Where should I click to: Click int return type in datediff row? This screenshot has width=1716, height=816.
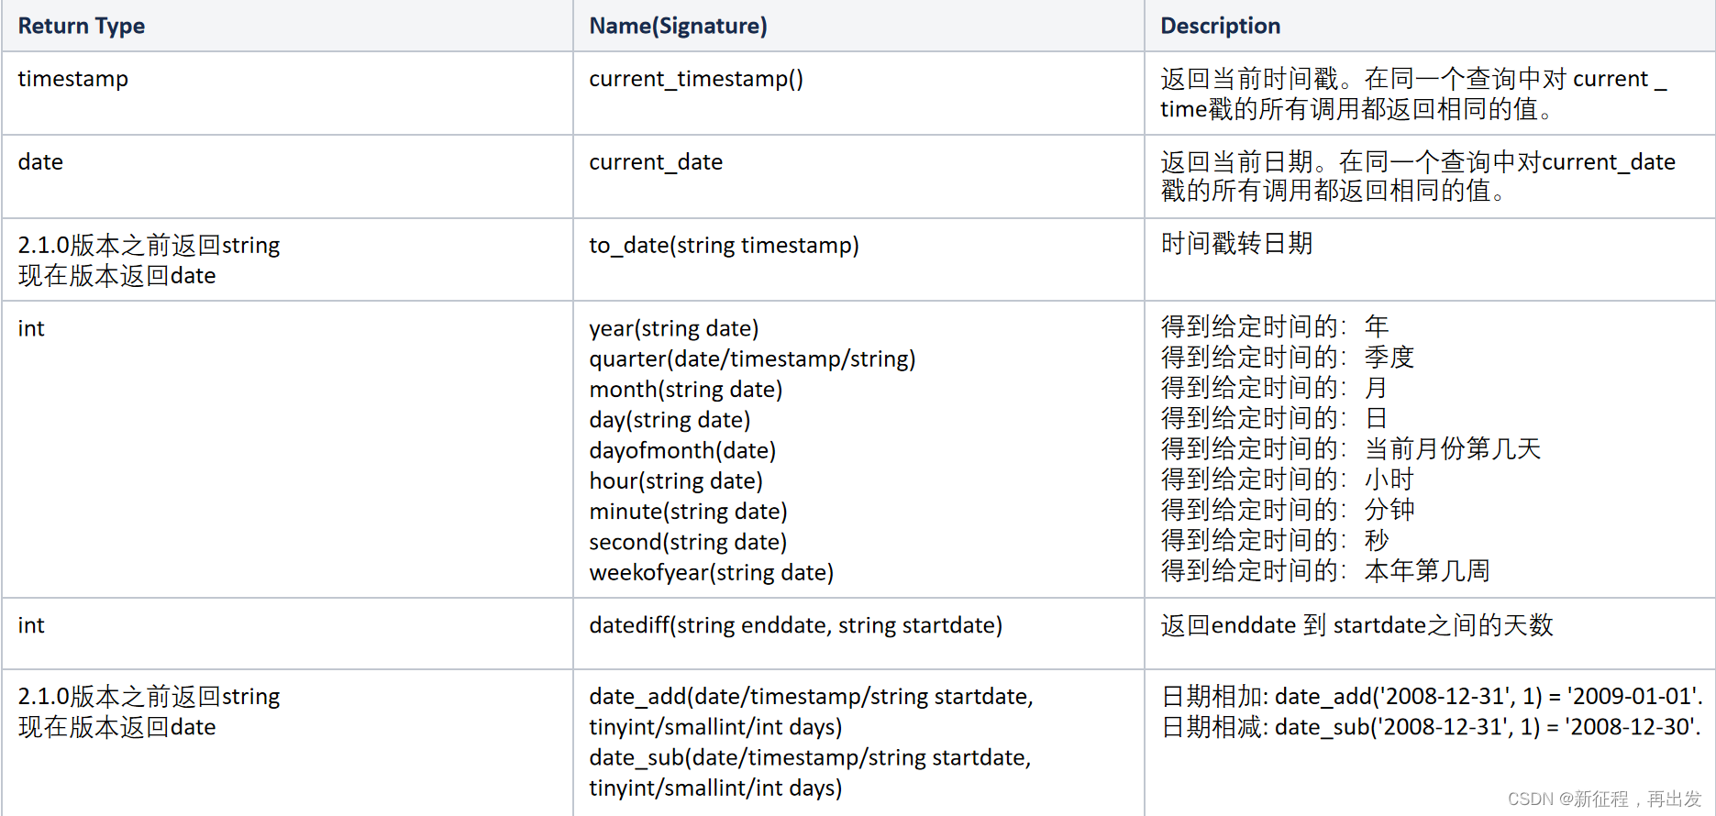click(31, 625)
